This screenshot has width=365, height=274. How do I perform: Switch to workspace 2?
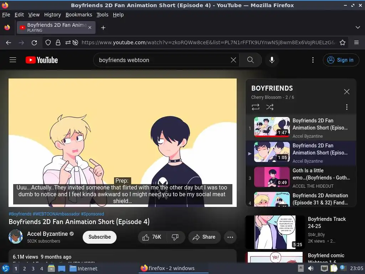[x=25, y=269]
